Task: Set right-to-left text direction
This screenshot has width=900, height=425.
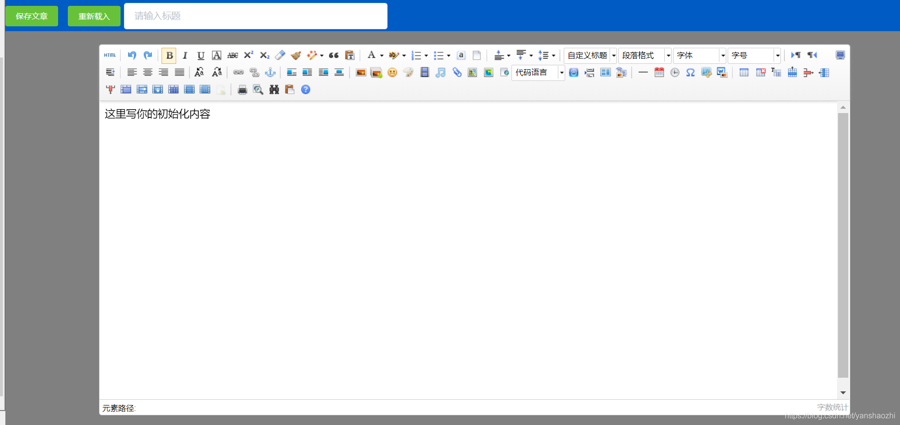Action: [812, 55]
